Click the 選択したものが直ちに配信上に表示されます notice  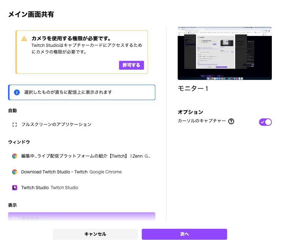coord(82,92)
